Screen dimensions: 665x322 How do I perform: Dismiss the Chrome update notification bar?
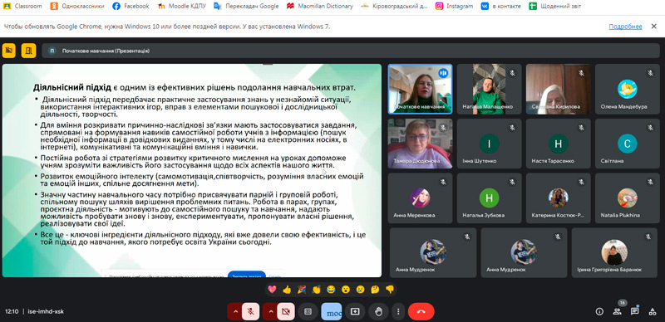pyautogui.click(x=653, y=27)
